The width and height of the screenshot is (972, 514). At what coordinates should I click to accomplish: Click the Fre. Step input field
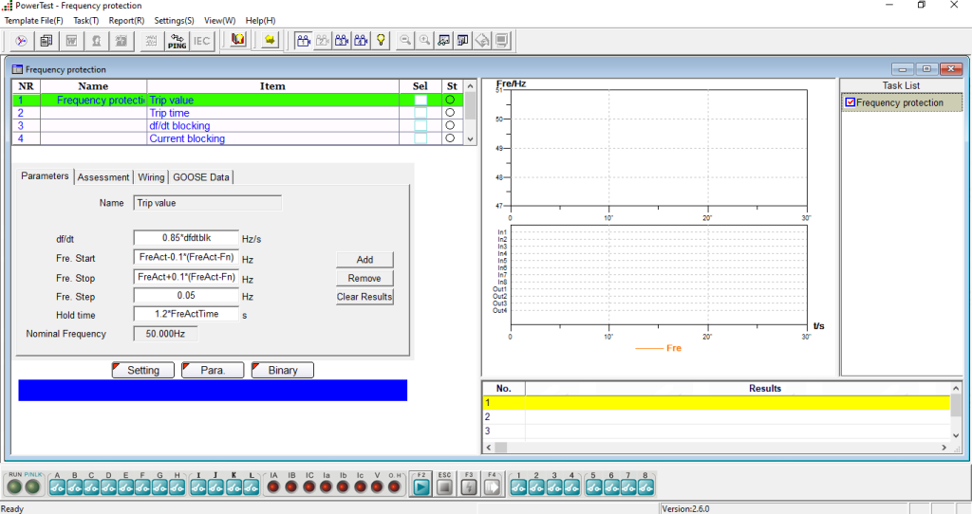point(185,296)
